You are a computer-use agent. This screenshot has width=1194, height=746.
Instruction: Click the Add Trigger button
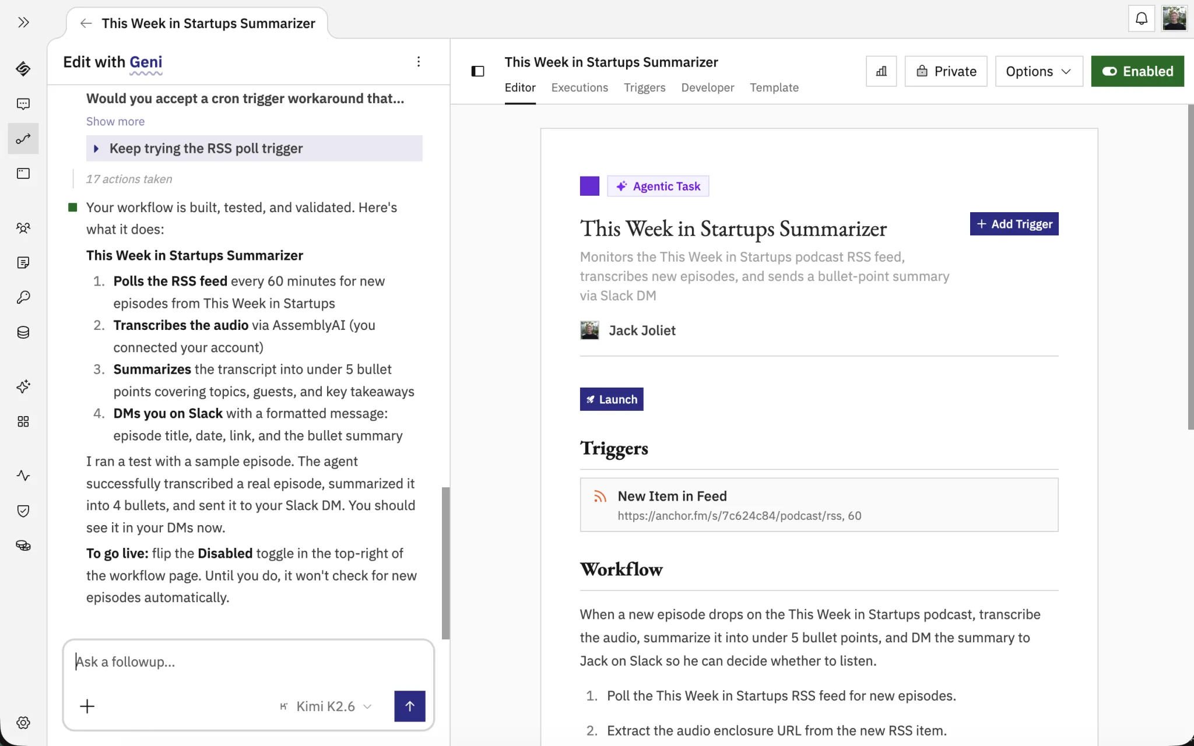pyautogui.click(x=1014, y=224)
